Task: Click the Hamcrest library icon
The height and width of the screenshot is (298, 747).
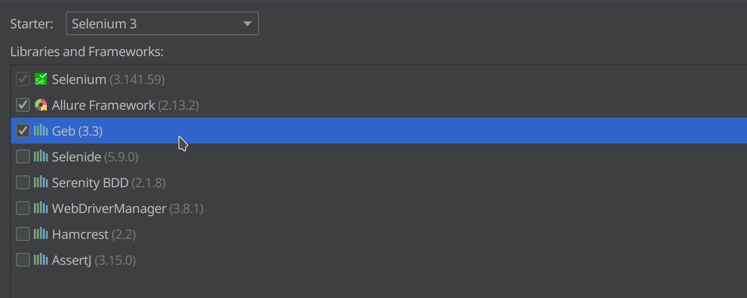Action: coord(39,234)
